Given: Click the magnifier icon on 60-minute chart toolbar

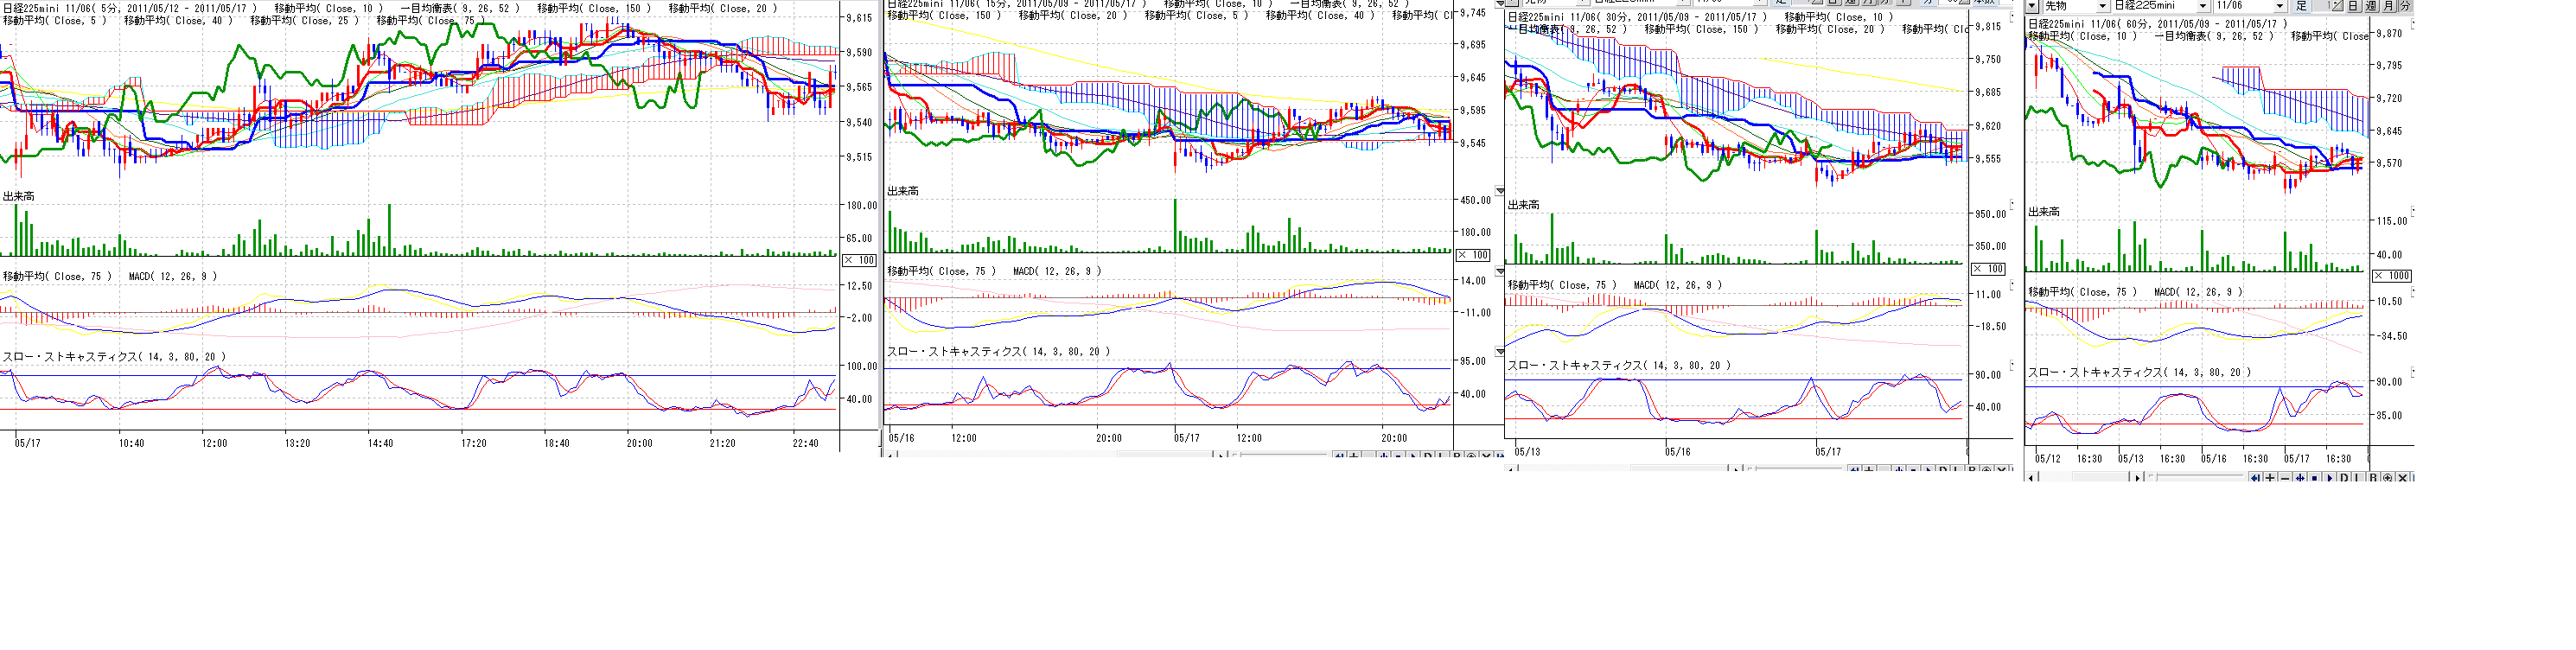Looking at the screenshot, I should point(2388,478).
